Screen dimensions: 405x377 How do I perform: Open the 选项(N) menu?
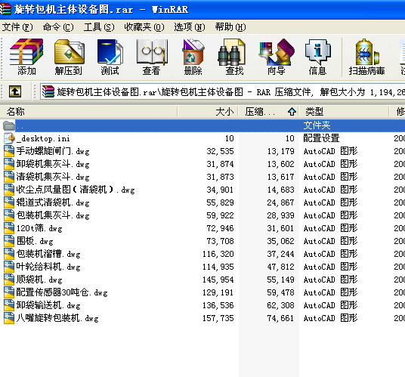pos(190,27)
